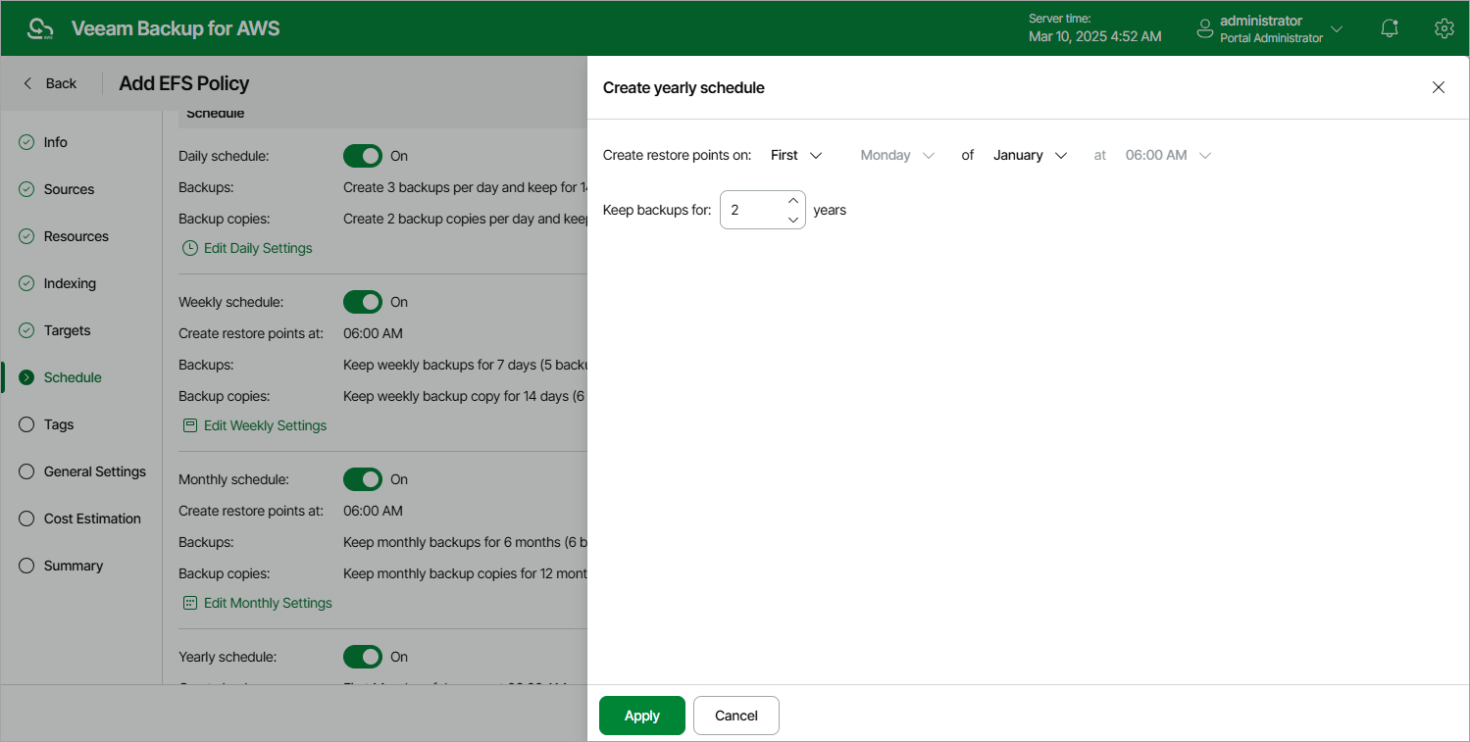The height and width of the screenshot is (742, 1470).
Task: Click the notifications bell icon
Action: pyautogui.click(x=1390, y=28)
